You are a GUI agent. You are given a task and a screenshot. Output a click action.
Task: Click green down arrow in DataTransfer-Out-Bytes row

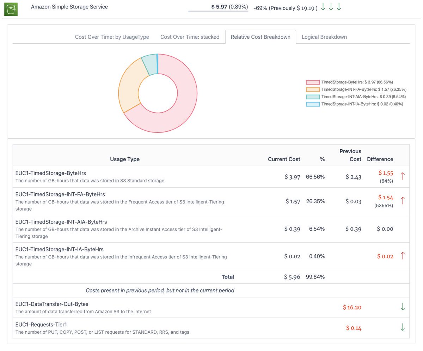[403, 307]
